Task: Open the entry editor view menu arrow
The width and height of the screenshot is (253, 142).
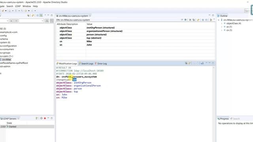Action: point(214,19)
